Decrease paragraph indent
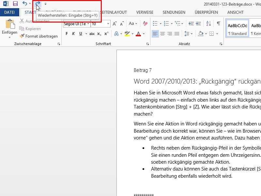This screenshot has width=261, height=196. tap(191, 24)
